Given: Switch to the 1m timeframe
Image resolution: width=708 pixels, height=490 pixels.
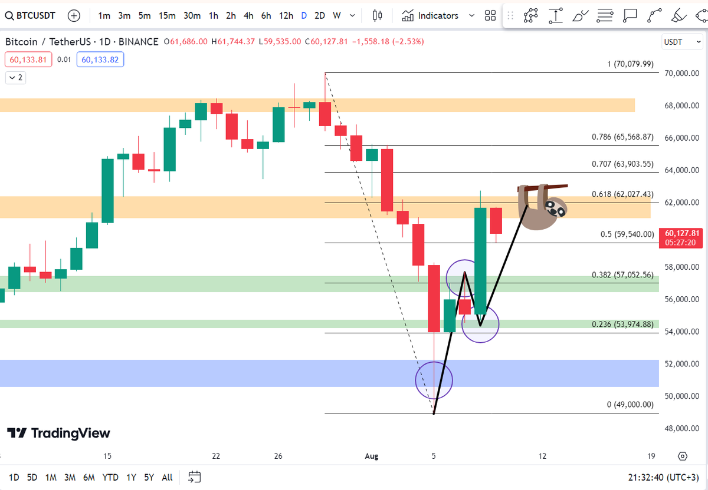Looking at the screenshot, I should pos(104,16).
